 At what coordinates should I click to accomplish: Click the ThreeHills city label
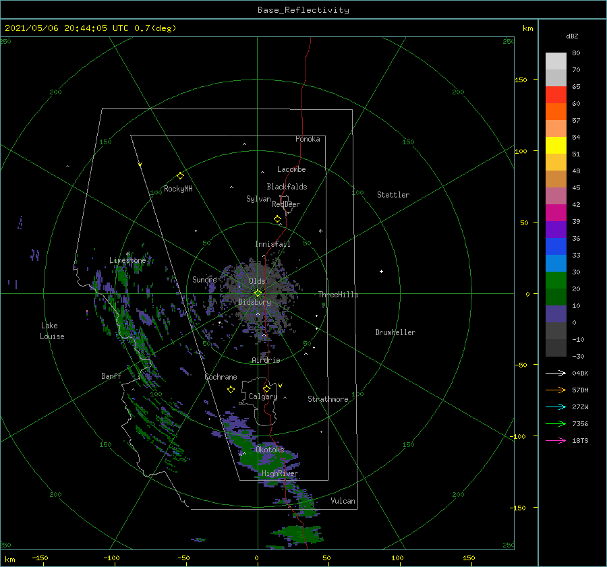[x=338, y=295]
